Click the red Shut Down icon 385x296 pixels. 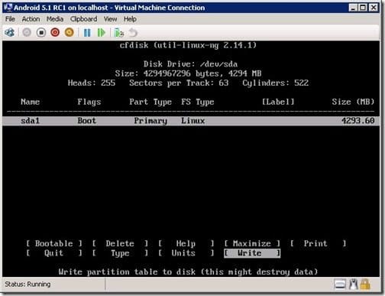[55, 32]
